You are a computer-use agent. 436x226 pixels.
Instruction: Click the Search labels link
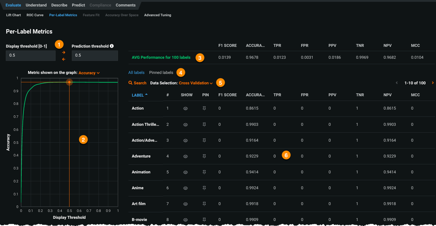tap(138, 83)
